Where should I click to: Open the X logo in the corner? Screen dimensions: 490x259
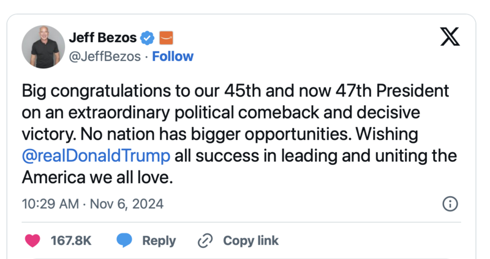coord(450,38)
